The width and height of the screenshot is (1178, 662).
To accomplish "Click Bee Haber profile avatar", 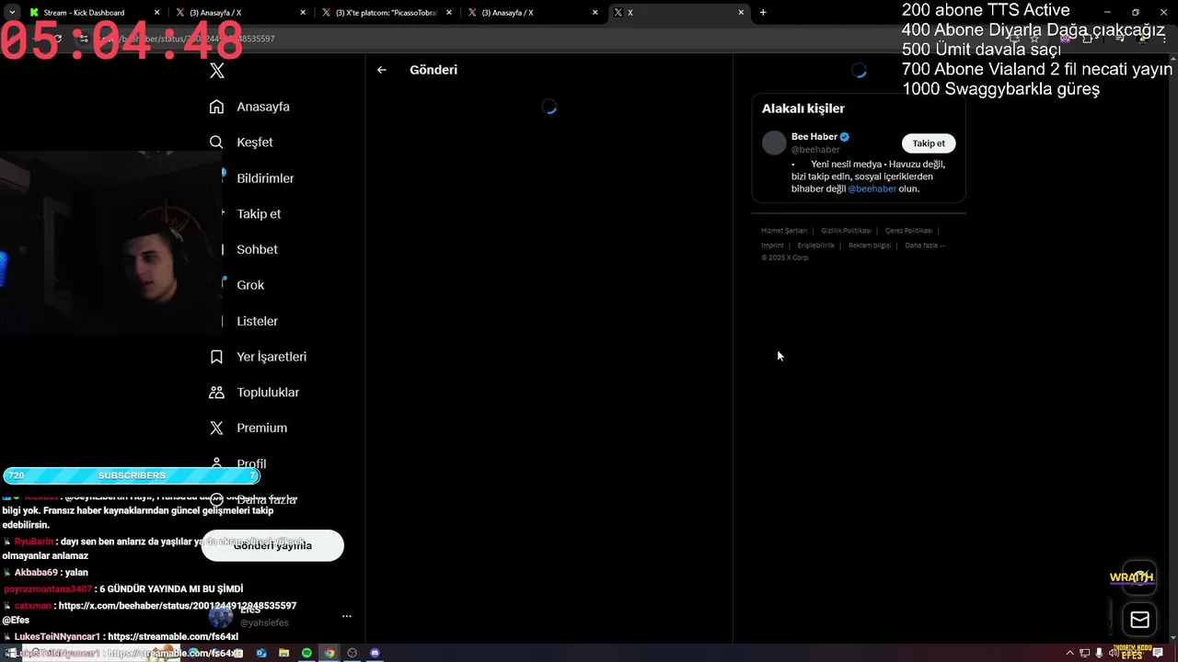I will pyautogui.click(x=774, y=143).
